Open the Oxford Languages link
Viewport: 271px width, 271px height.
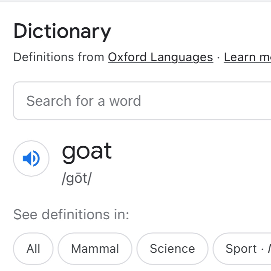160,57
